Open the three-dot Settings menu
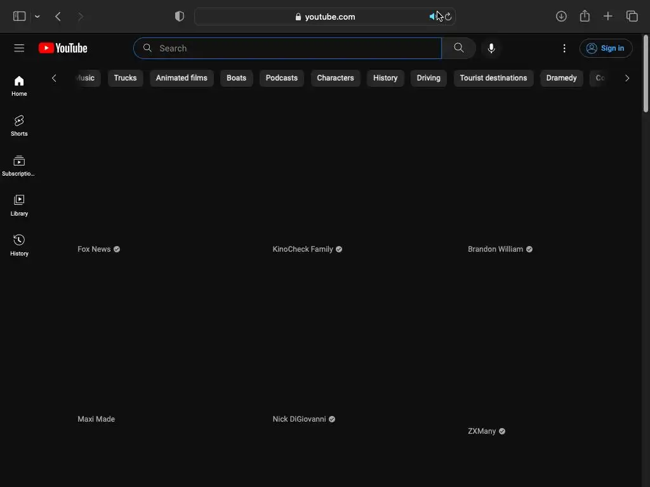The image size is (650, 487). point(564,48)
